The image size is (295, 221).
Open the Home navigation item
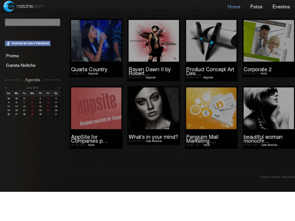pos(234,7)
